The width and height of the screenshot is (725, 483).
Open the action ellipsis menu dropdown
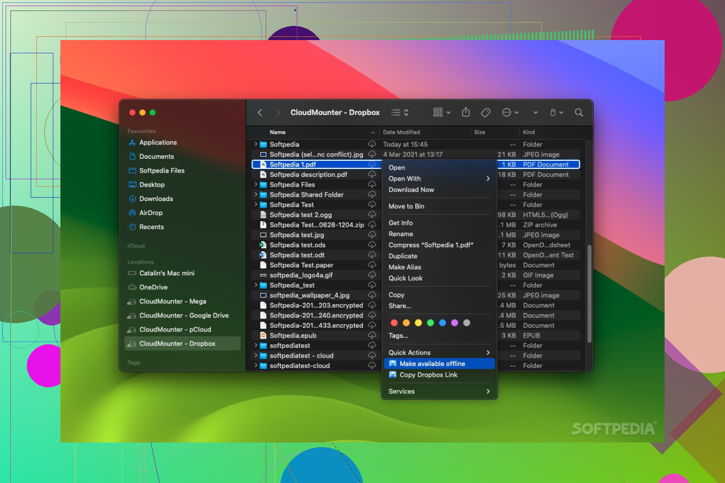tap(510, 112)
